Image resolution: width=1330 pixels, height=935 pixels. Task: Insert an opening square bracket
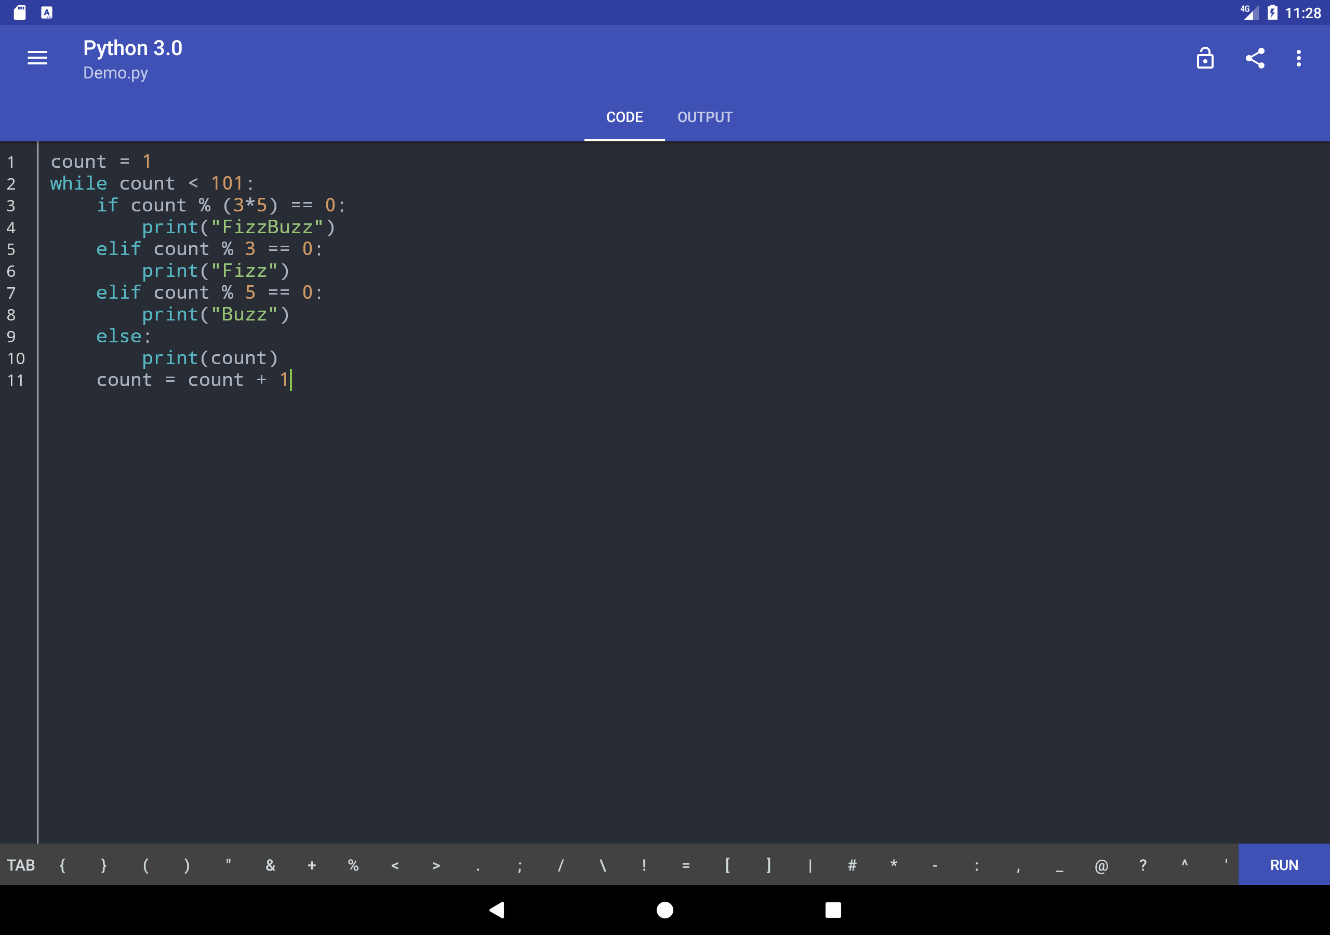tap(727, 865)
